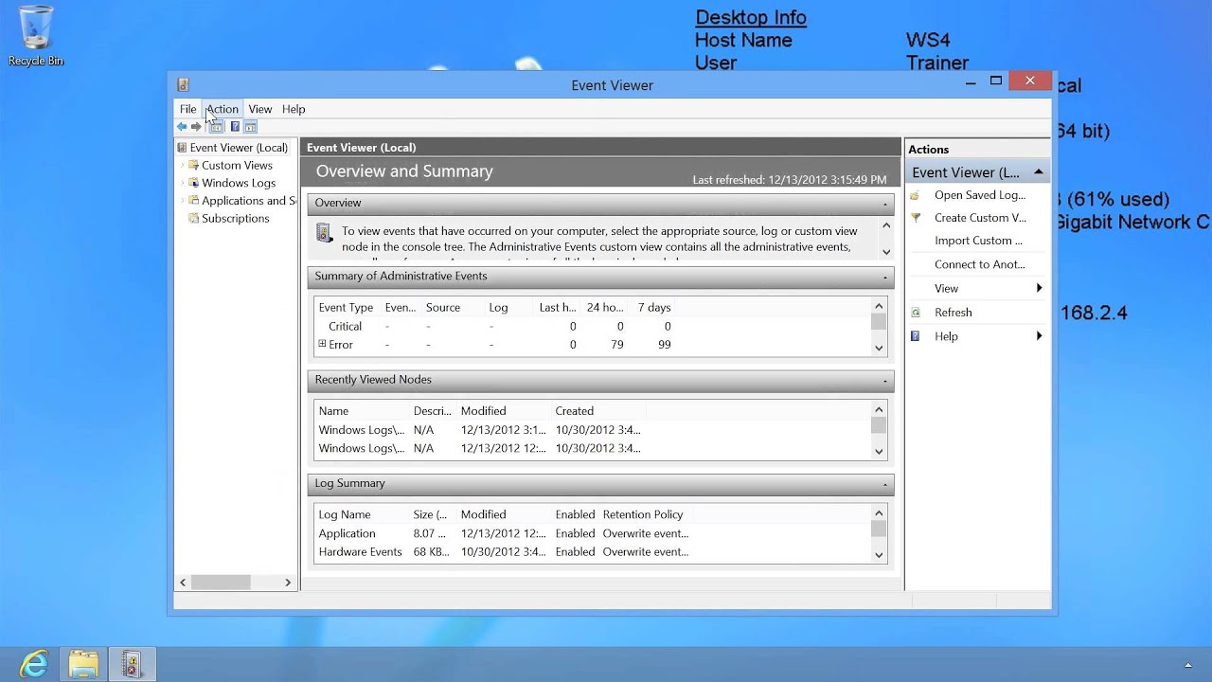Click the Back arrow toolbar icon
Screen dimensions: 1212x682
182,127
